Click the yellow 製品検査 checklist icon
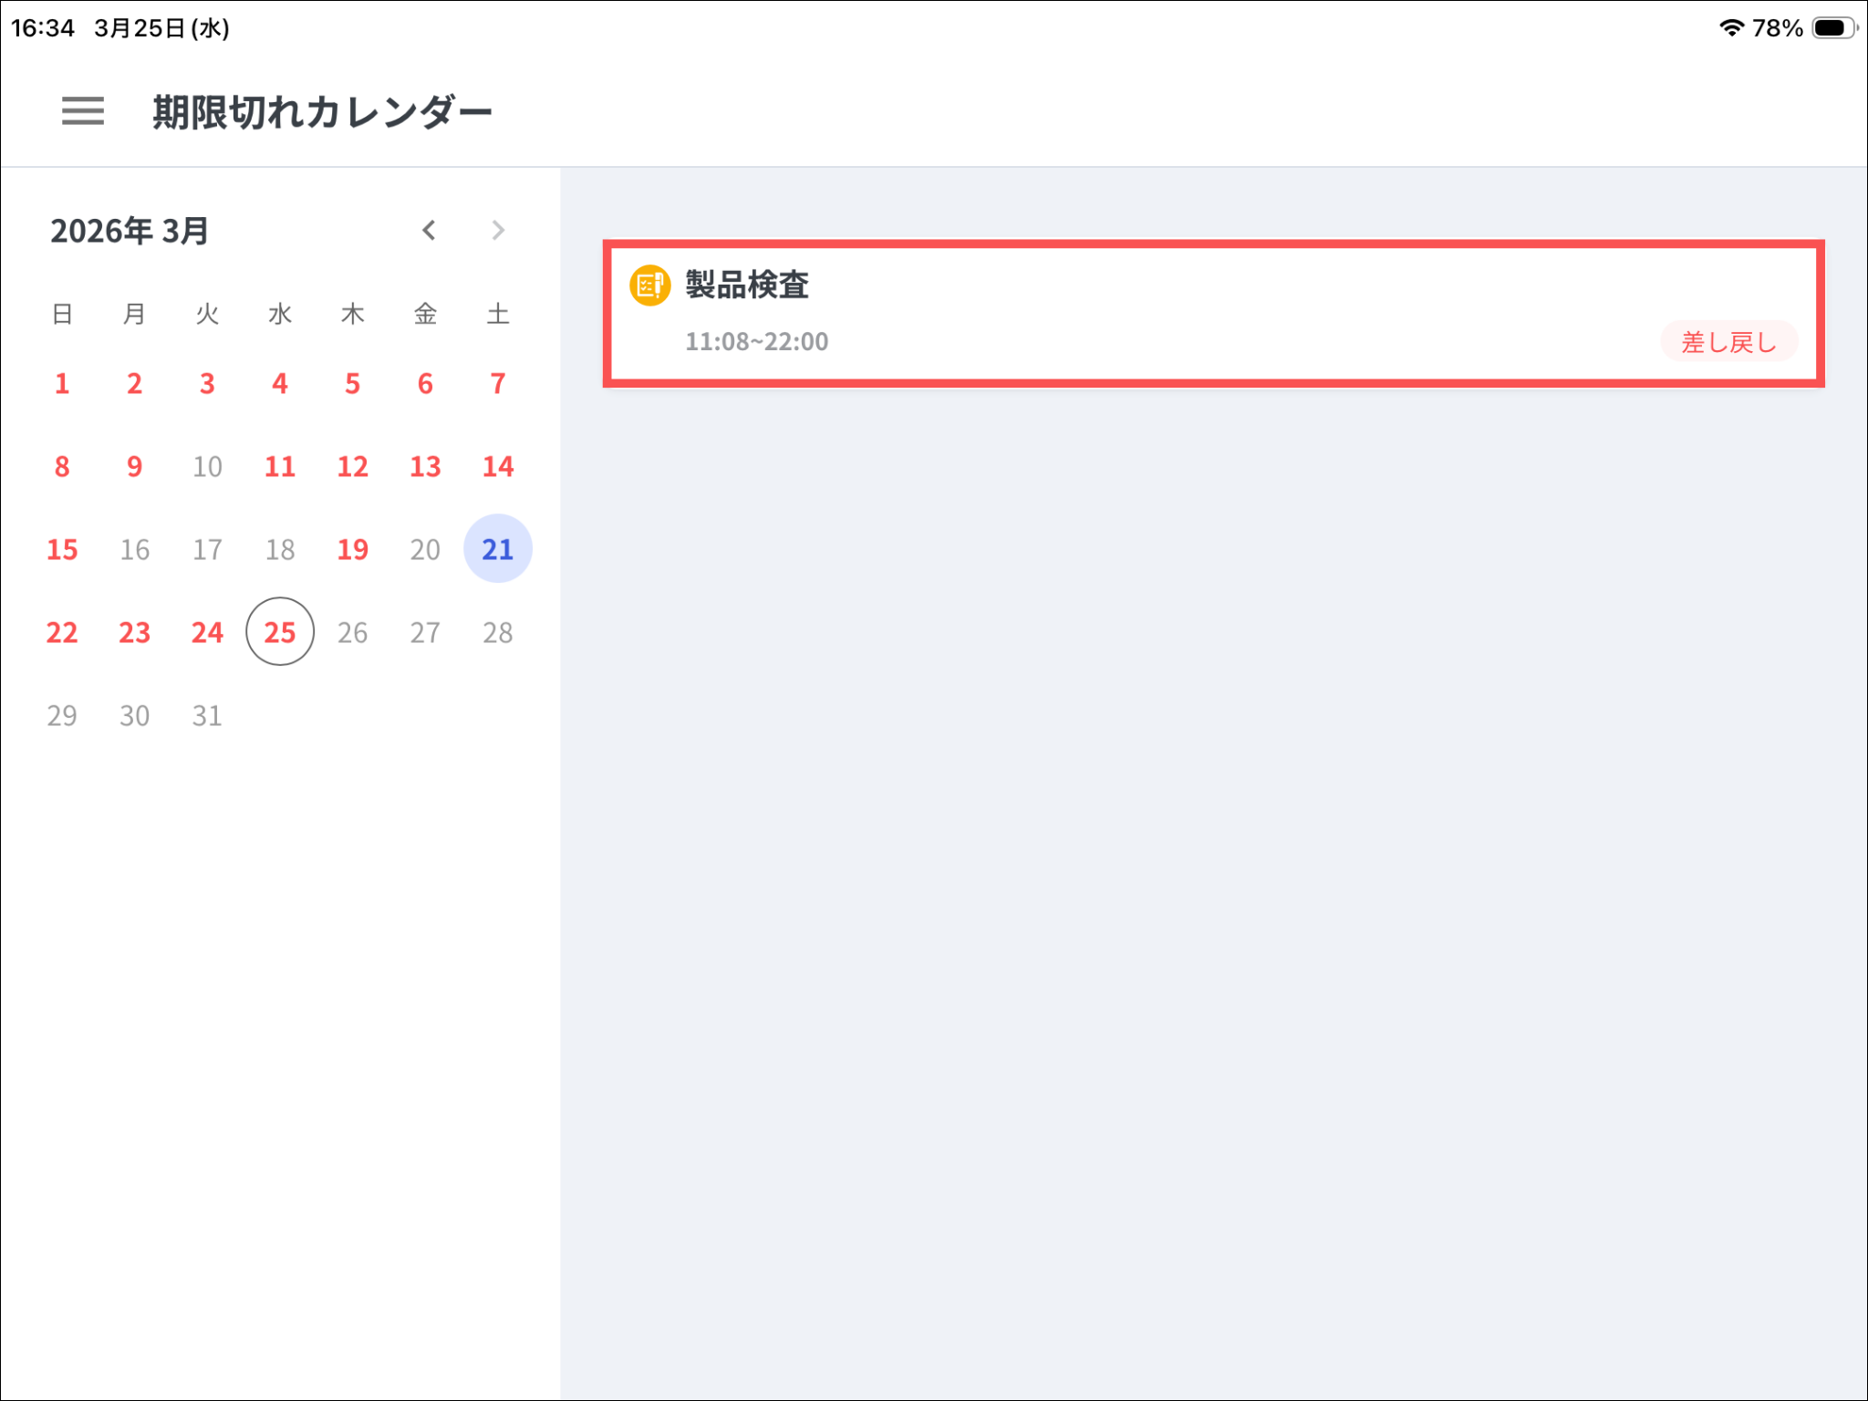Viewport: 1868px width, 1401px height. pos(649,285)
